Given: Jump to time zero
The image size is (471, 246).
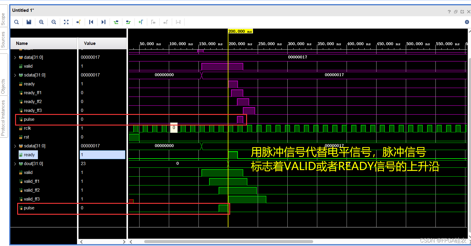Looking at the screenshot, I should point(91,22).
